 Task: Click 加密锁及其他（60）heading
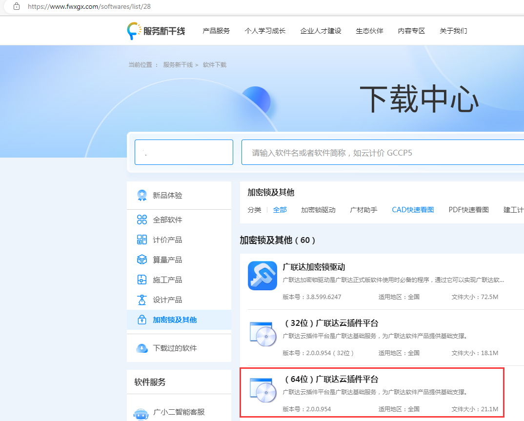click(x=278, y=240)
